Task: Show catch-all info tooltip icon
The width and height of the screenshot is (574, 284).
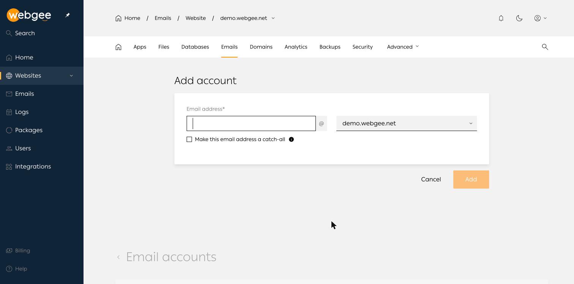Action: (292, 139)
